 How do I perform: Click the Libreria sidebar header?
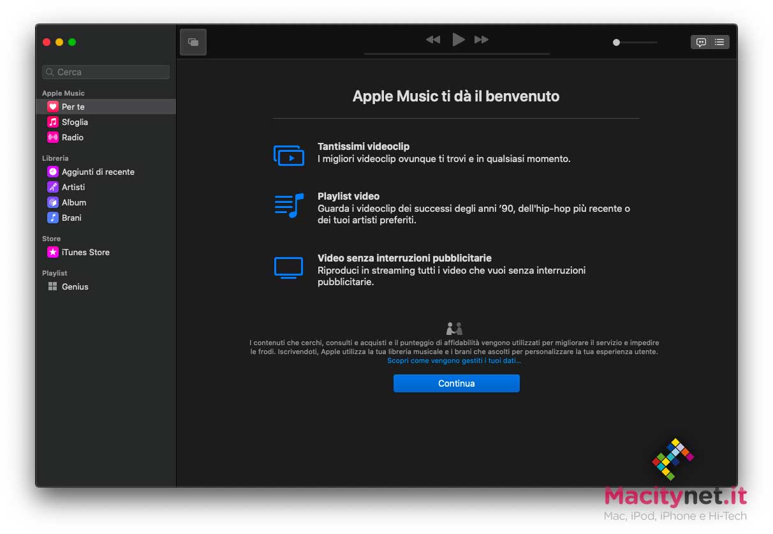[55, 158]
